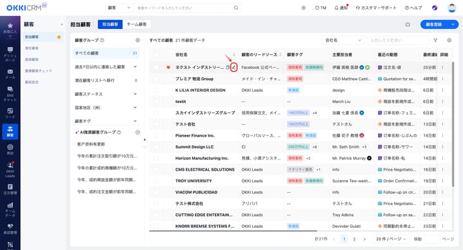Viewport: 463px width, 250px height.
Task: Expand the 顧客ステータス group
Action: pyautogui.click(x=135, y=94)
